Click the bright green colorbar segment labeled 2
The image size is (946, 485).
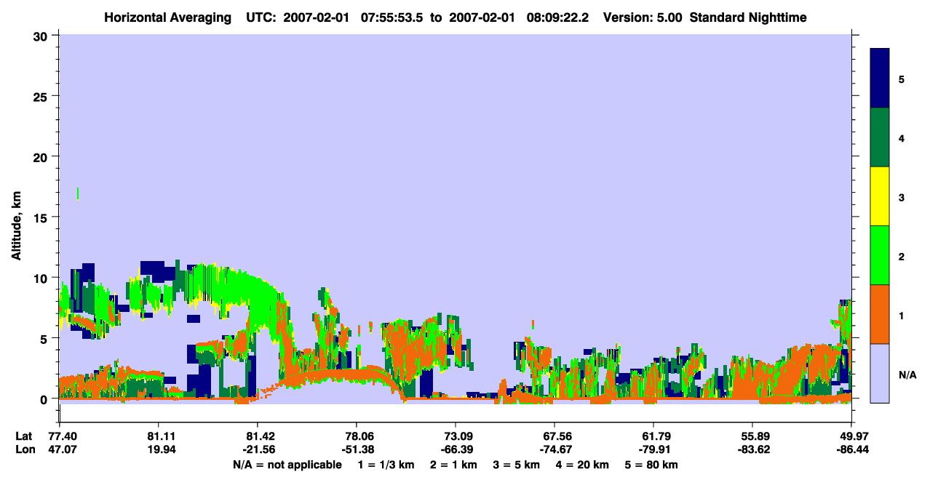coord(880,255)
